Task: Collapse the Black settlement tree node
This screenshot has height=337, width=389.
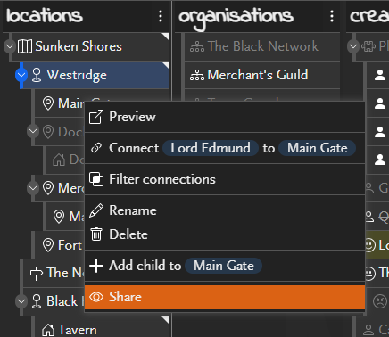Action: click(21, 301)
